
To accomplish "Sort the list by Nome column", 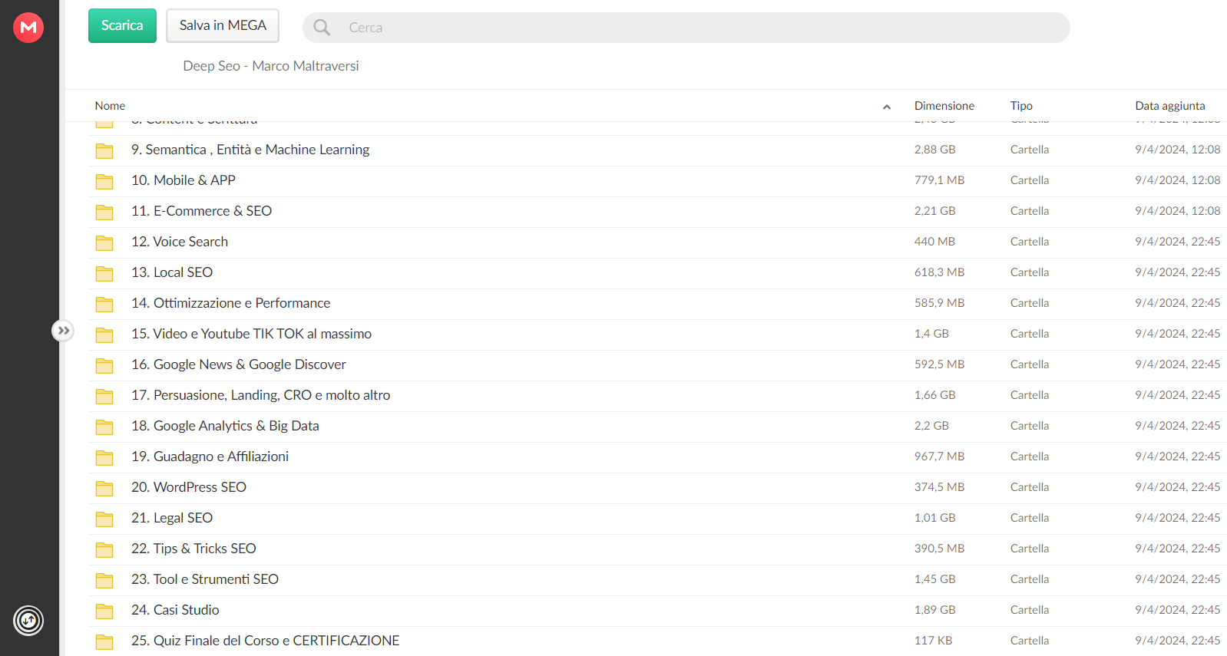I will [110, 106].
